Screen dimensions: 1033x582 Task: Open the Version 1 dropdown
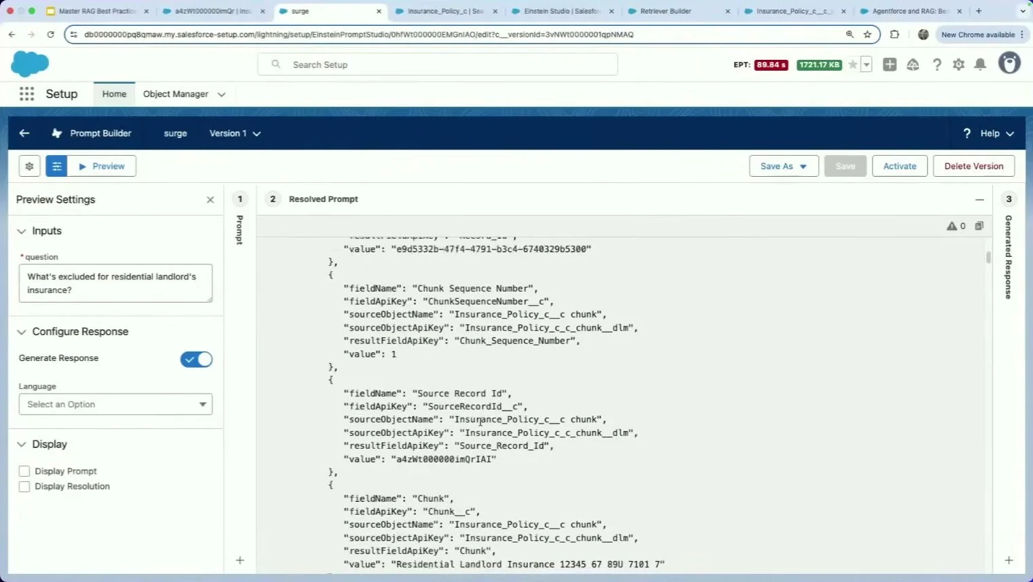(234, 133)
